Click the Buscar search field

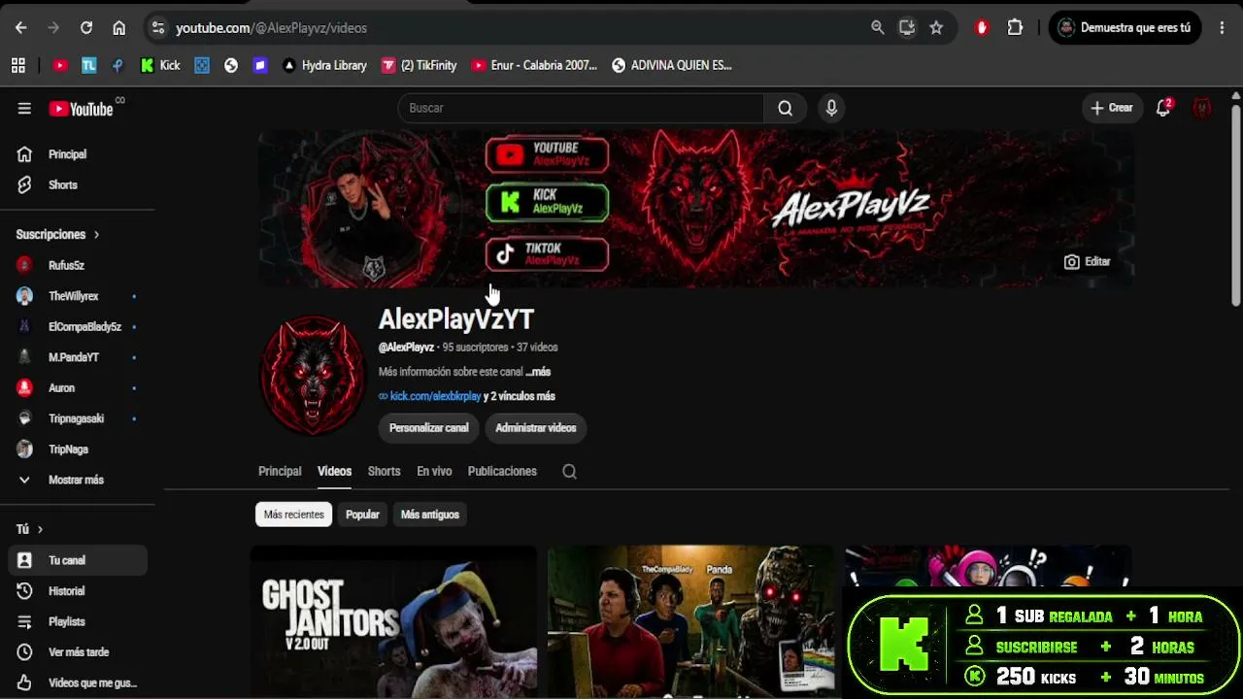pos(581,108)
